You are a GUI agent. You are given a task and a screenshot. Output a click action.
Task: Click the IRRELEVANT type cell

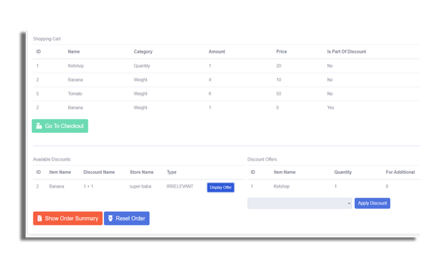[180, 186]
